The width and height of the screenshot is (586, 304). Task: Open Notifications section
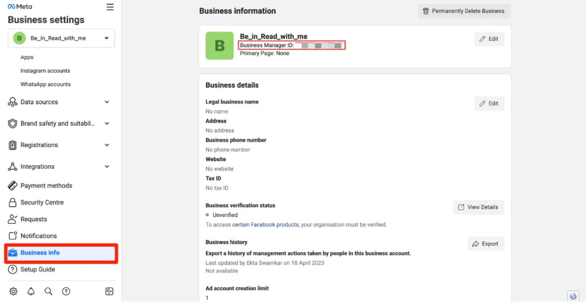point(38,236)
